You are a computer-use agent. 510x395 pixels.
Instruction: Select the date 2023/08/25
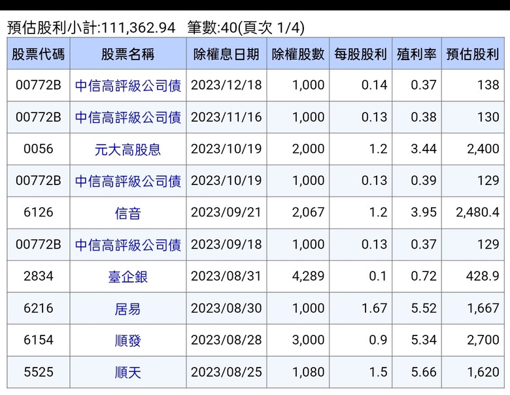(226, 371)
